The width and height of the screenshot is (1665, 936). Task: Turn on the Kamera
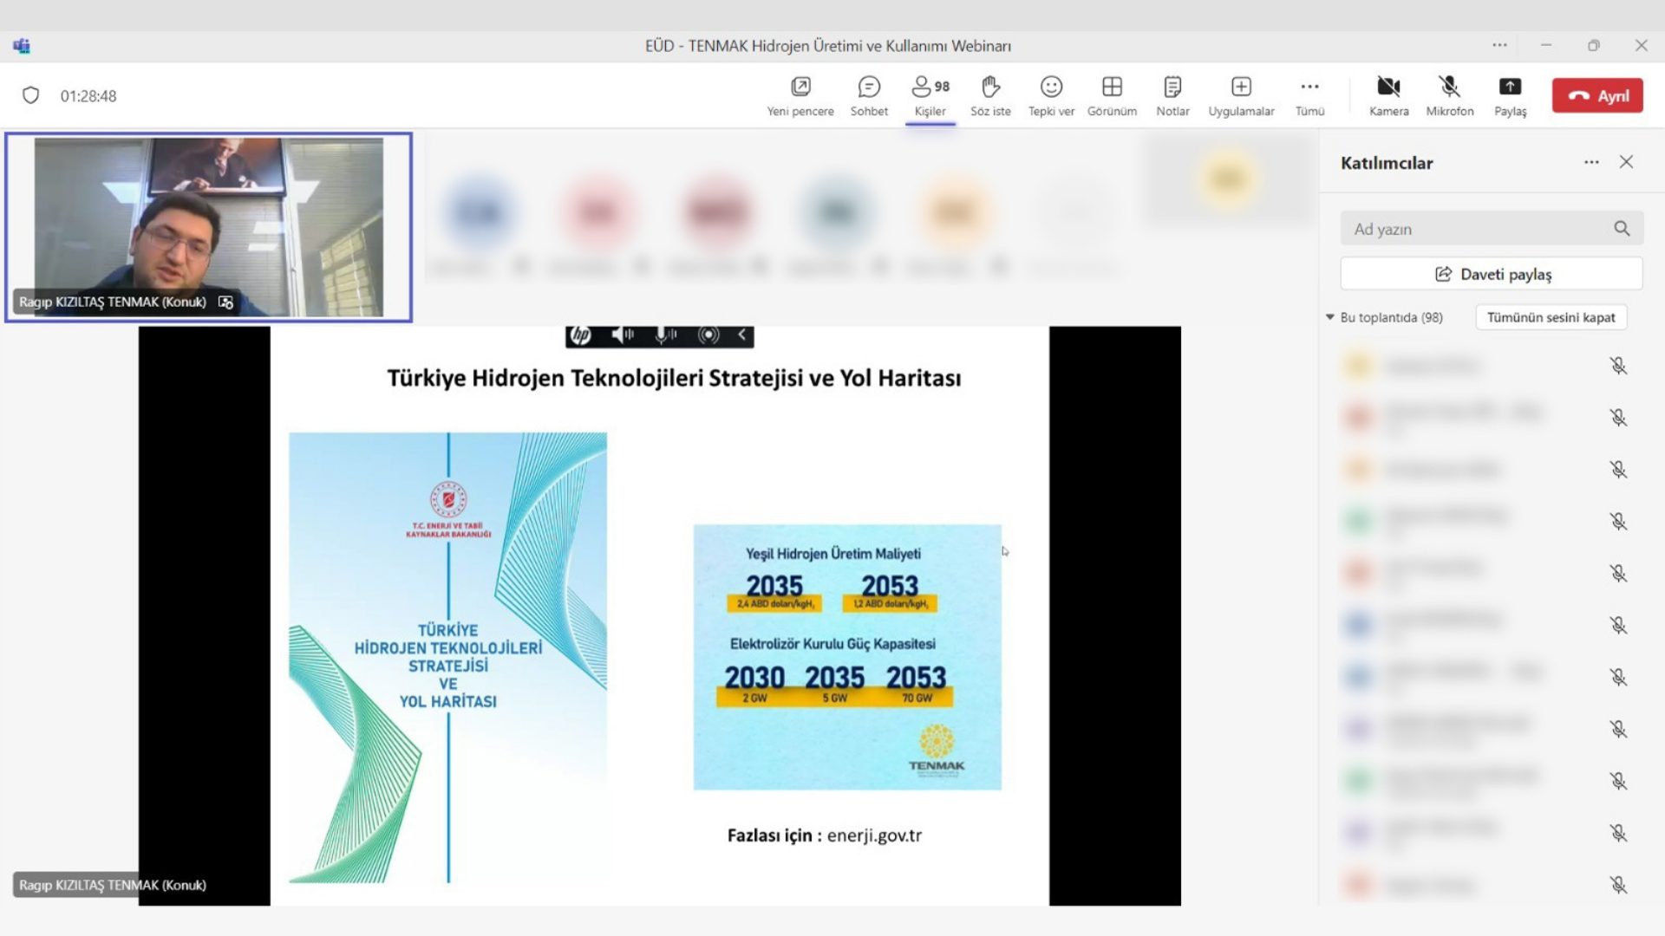coord(1388,95)
